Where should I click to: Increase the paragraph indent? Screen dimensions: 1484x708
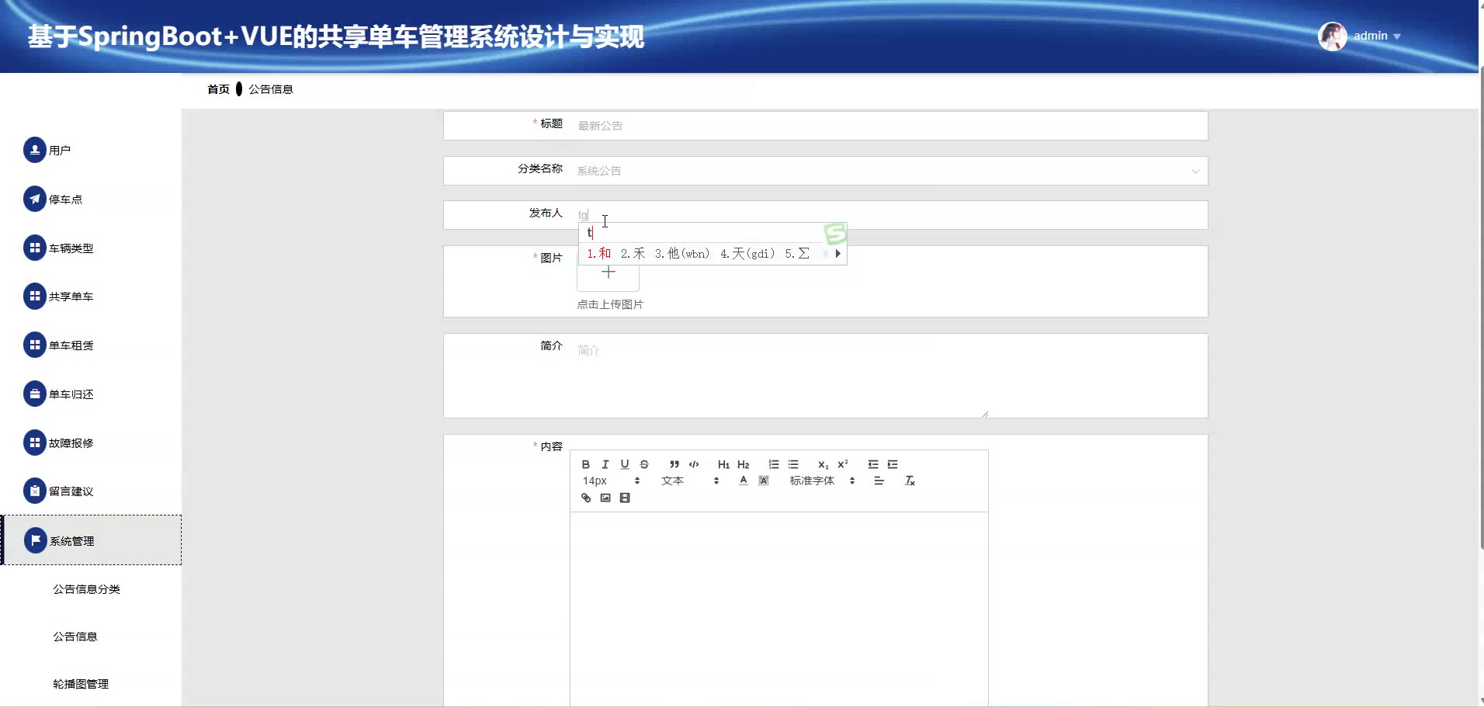pos(893,464)
